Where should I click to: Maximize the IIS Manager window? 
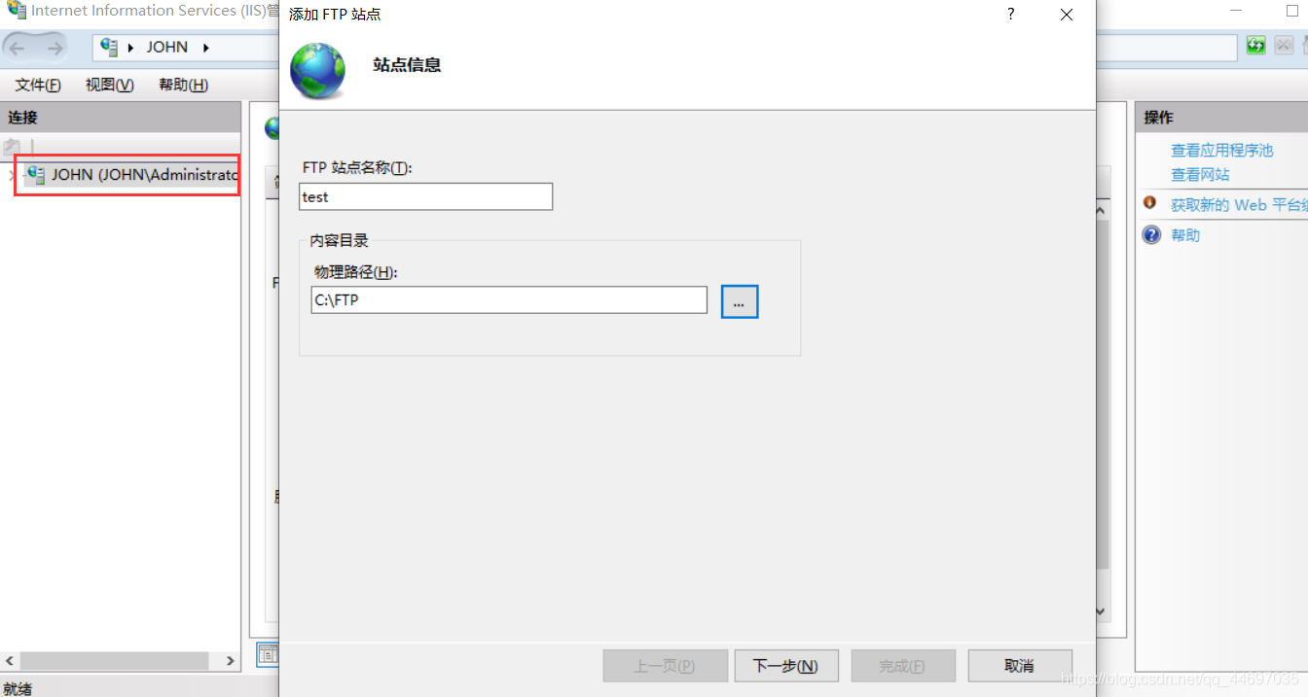[1291, 11]
